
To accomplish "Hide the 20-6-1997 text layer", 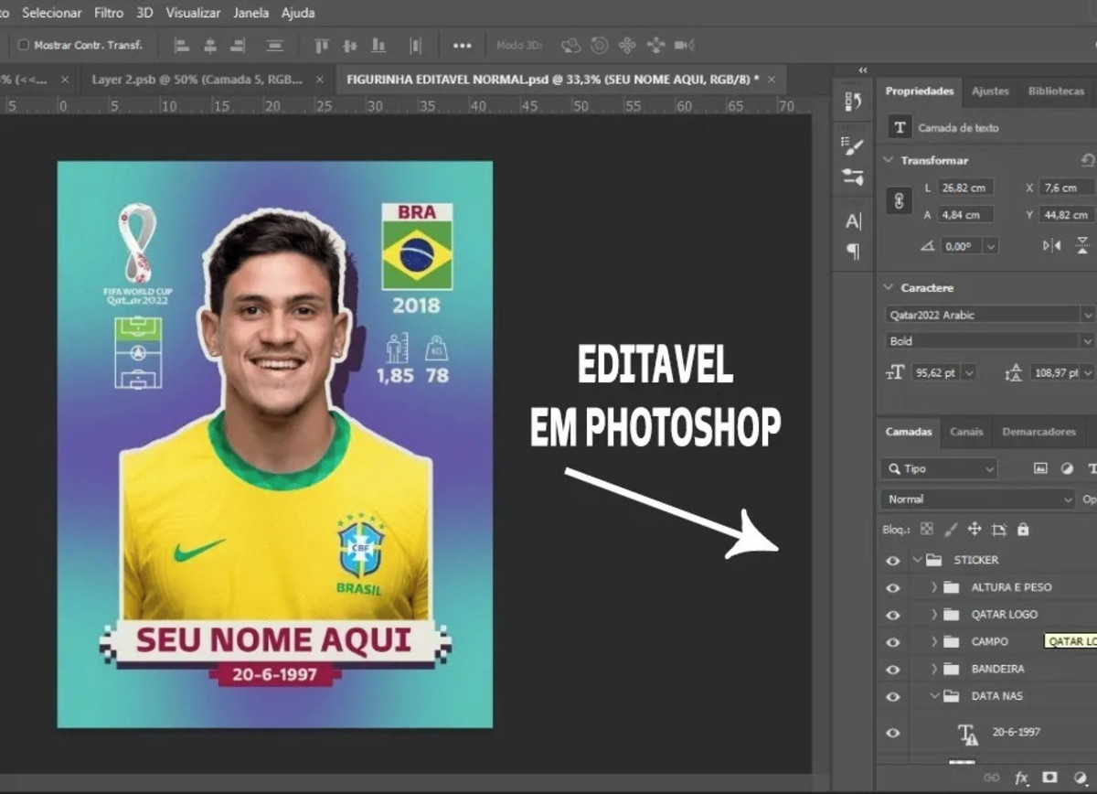I will pyautogui.click(x=893, y=733).
